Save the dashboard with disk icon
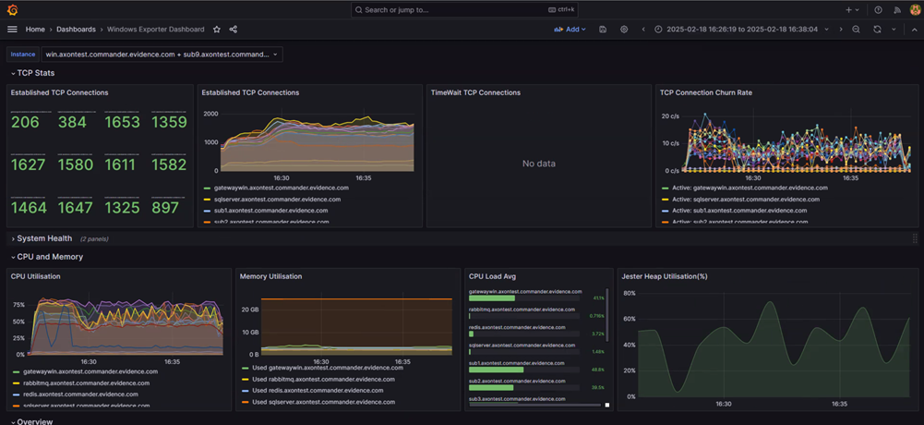Viewport: 924px width, 425px height. tap(602, 29)
